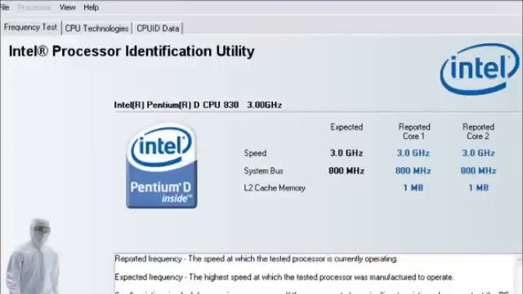Click the Pentium D CPU 830 3.00GHz name
This screenshot has width=523, height=294.
pyautogui.click(x=198, y=105)
